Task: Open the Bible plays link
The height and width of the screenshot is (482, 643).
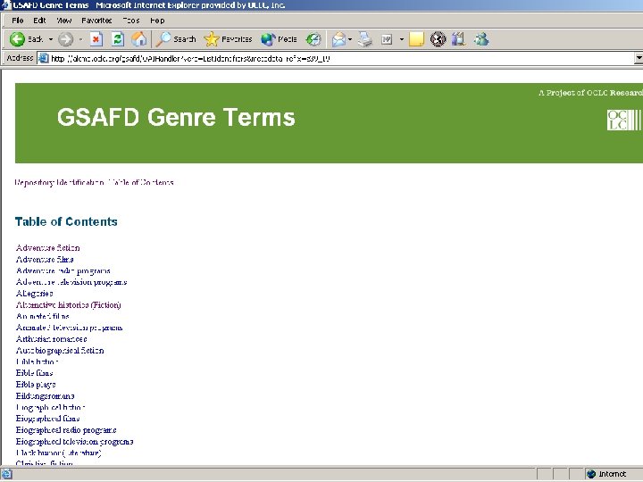Action: 36,385
